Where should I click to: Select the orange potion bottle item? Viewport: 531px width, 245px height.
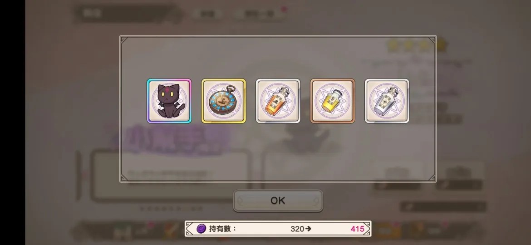(278, 101)
